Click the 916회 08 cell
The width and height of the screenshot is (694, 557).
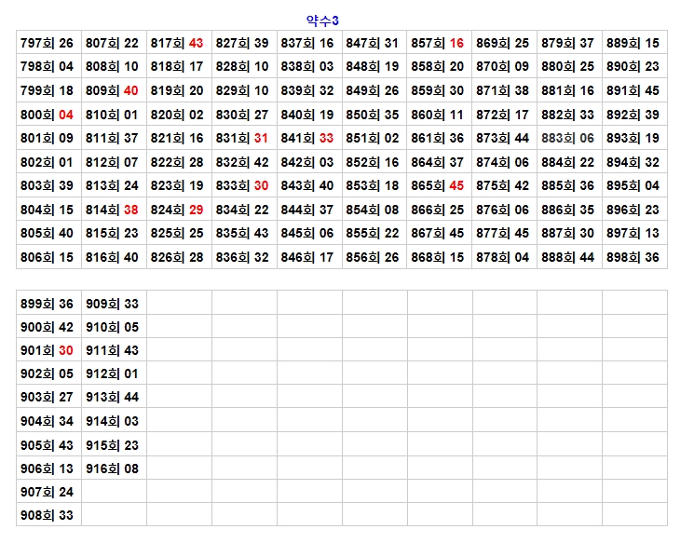click(113, 469)
